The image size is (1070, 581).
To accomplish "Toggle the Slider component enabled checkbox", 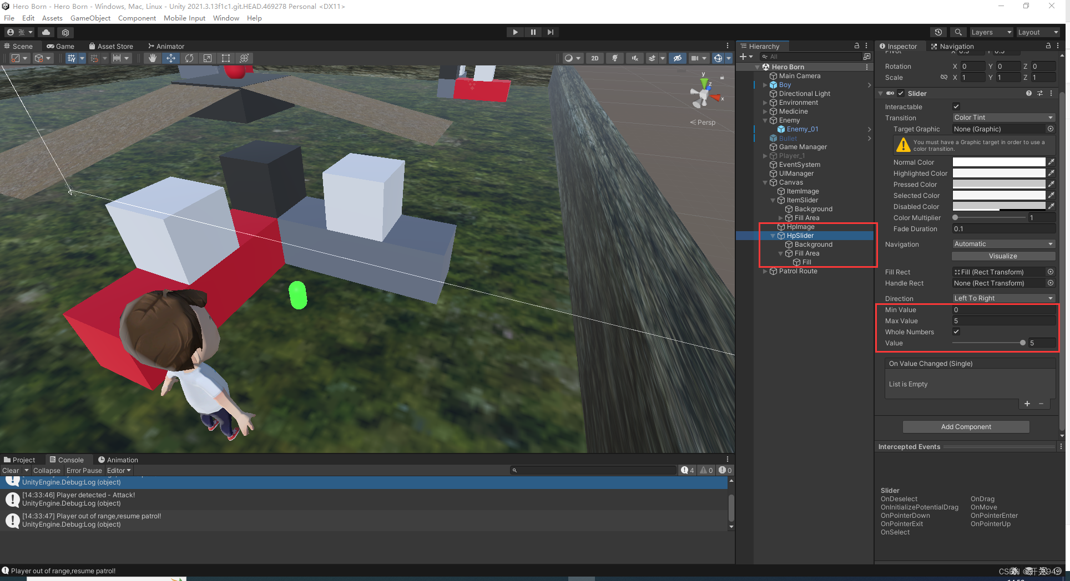I will click(x=901, y=93).
